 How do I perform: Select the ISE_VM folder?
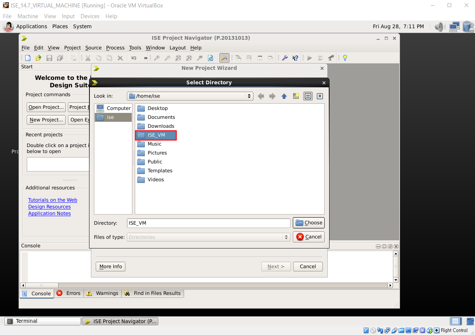coord(156,135)
